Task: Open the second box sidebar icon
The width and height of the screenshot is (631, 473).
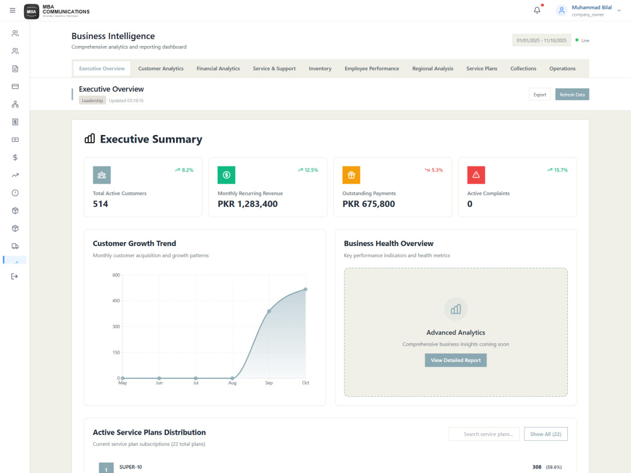Action: (x=15, y=228)
